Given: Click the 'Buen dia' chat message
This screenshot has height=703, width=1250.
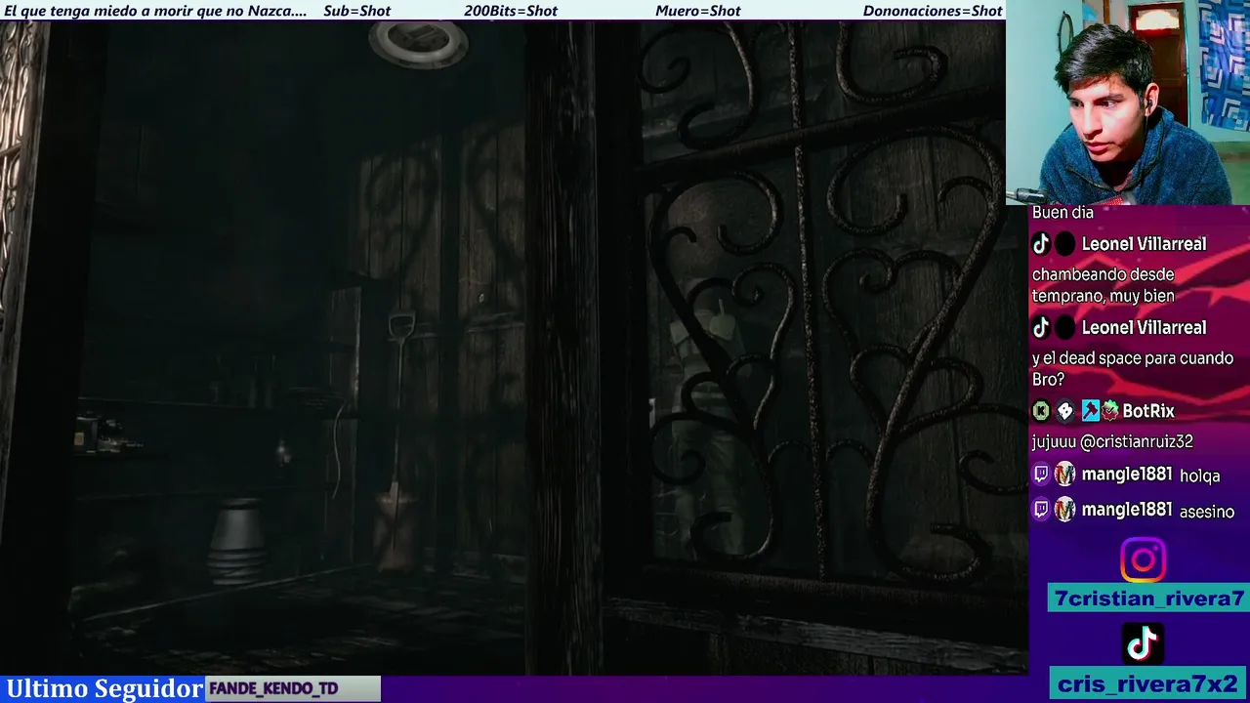Looking at the screenshot, I should click(x=1062, y=212).
